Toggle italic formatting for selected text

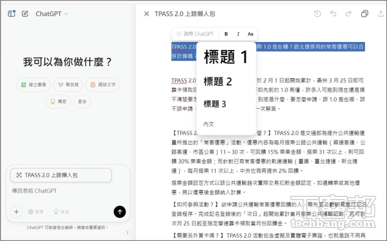coord(238,34)
